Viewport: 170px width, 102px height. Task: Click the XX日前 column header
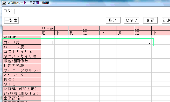48,28
